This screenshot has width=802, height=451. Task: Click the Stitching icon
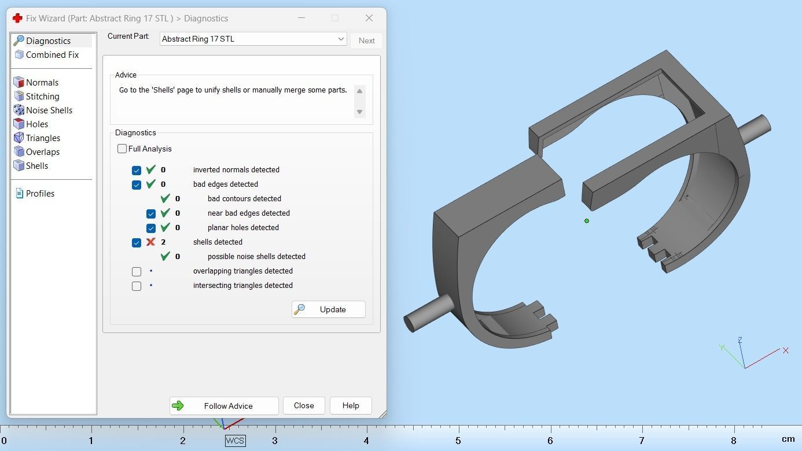(19, 96)
